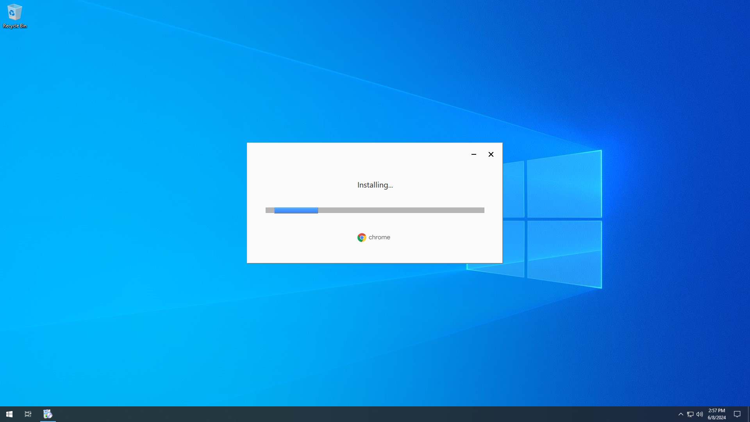Click the "Installing..." status text
Screen dimensions: 750x422
375,185
